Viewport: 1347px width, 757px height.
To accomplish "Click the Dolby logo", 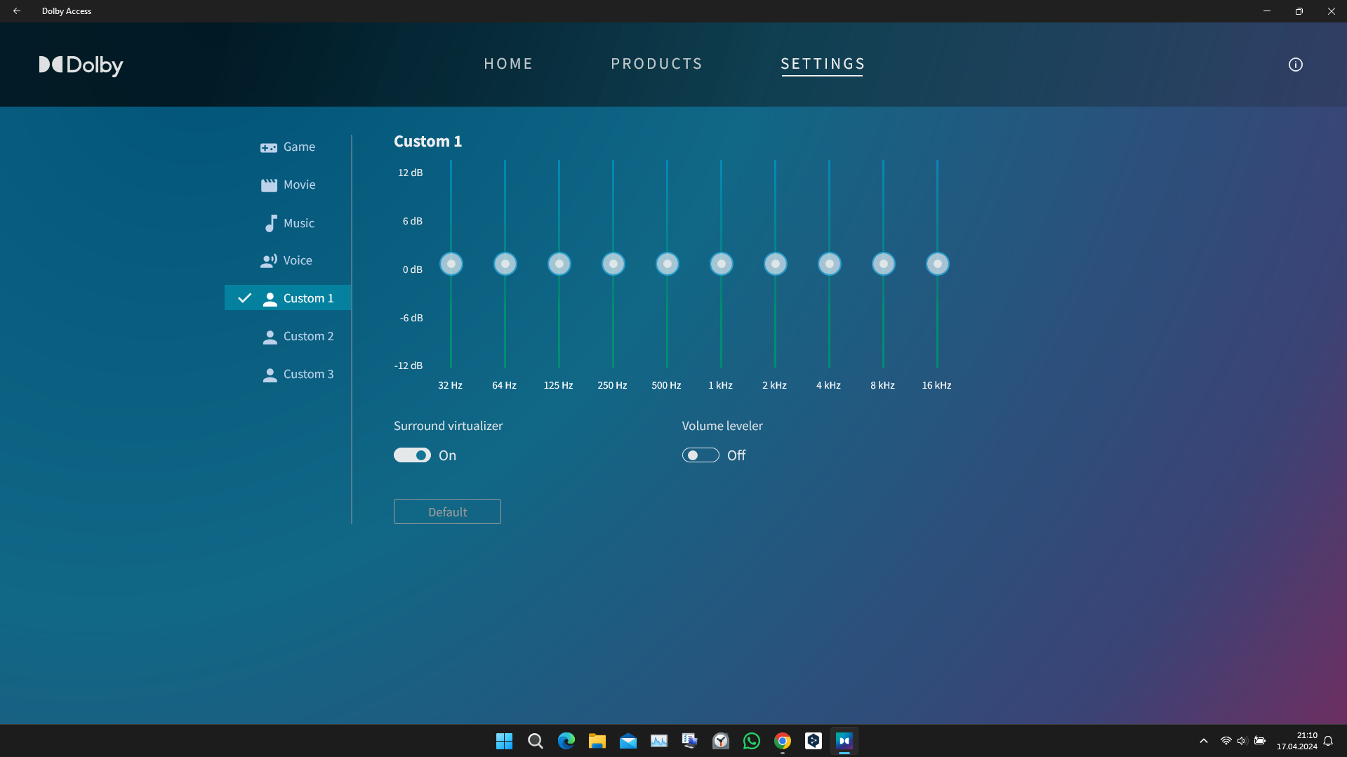I will pos(81,65).
